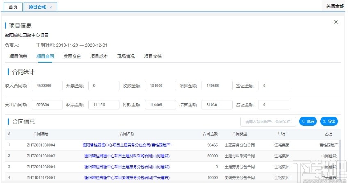Click contract number ZHT2001080001
Viewport: 348px width, 183px height.
(41, 167)
